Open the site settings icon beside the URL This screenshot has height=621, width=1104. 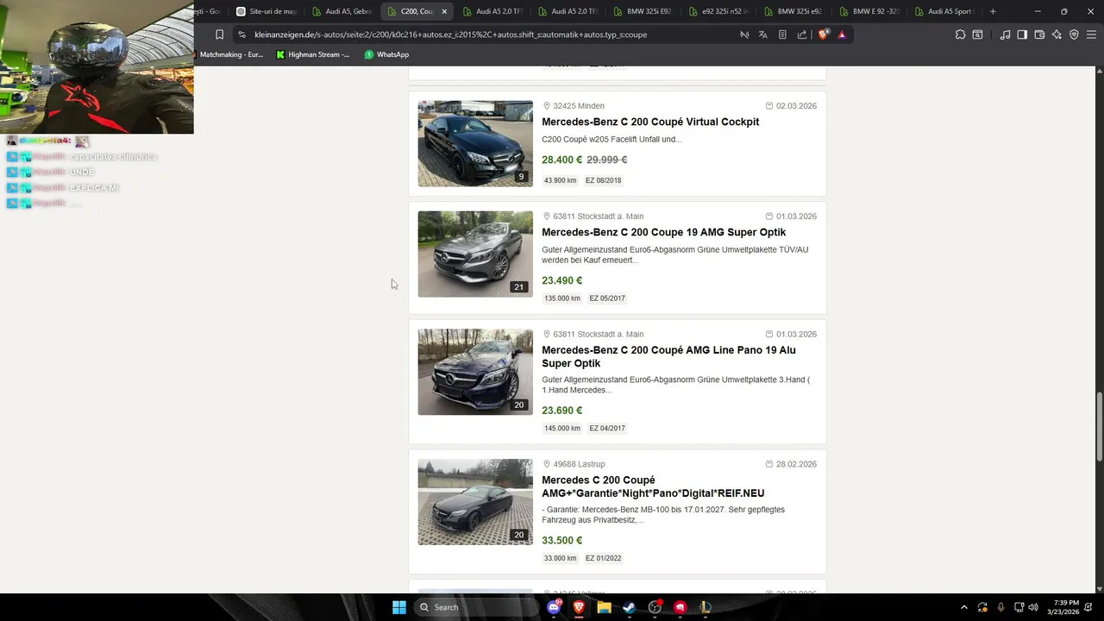click(x=241, y=34)
